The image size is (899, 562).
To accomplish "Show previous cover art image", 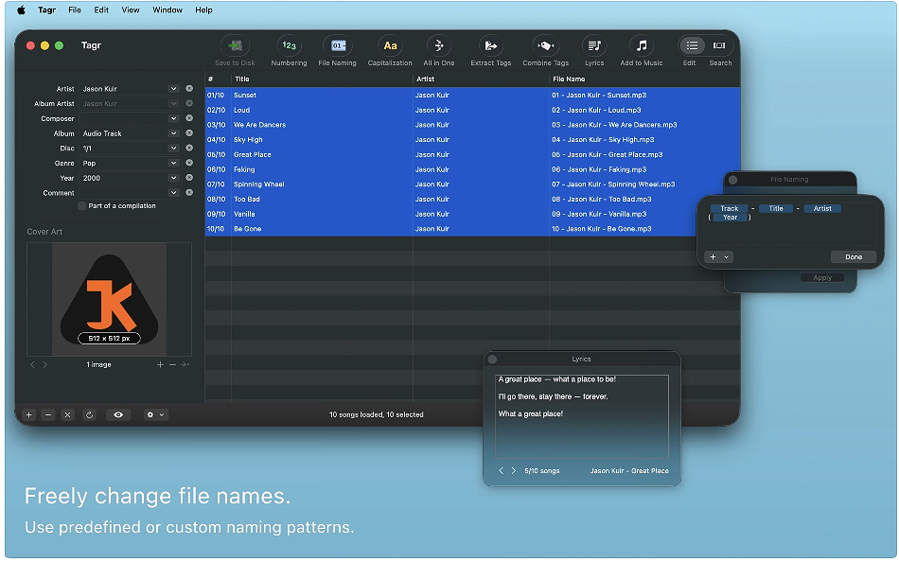I will pyautogui.click(x=33, y=364).
